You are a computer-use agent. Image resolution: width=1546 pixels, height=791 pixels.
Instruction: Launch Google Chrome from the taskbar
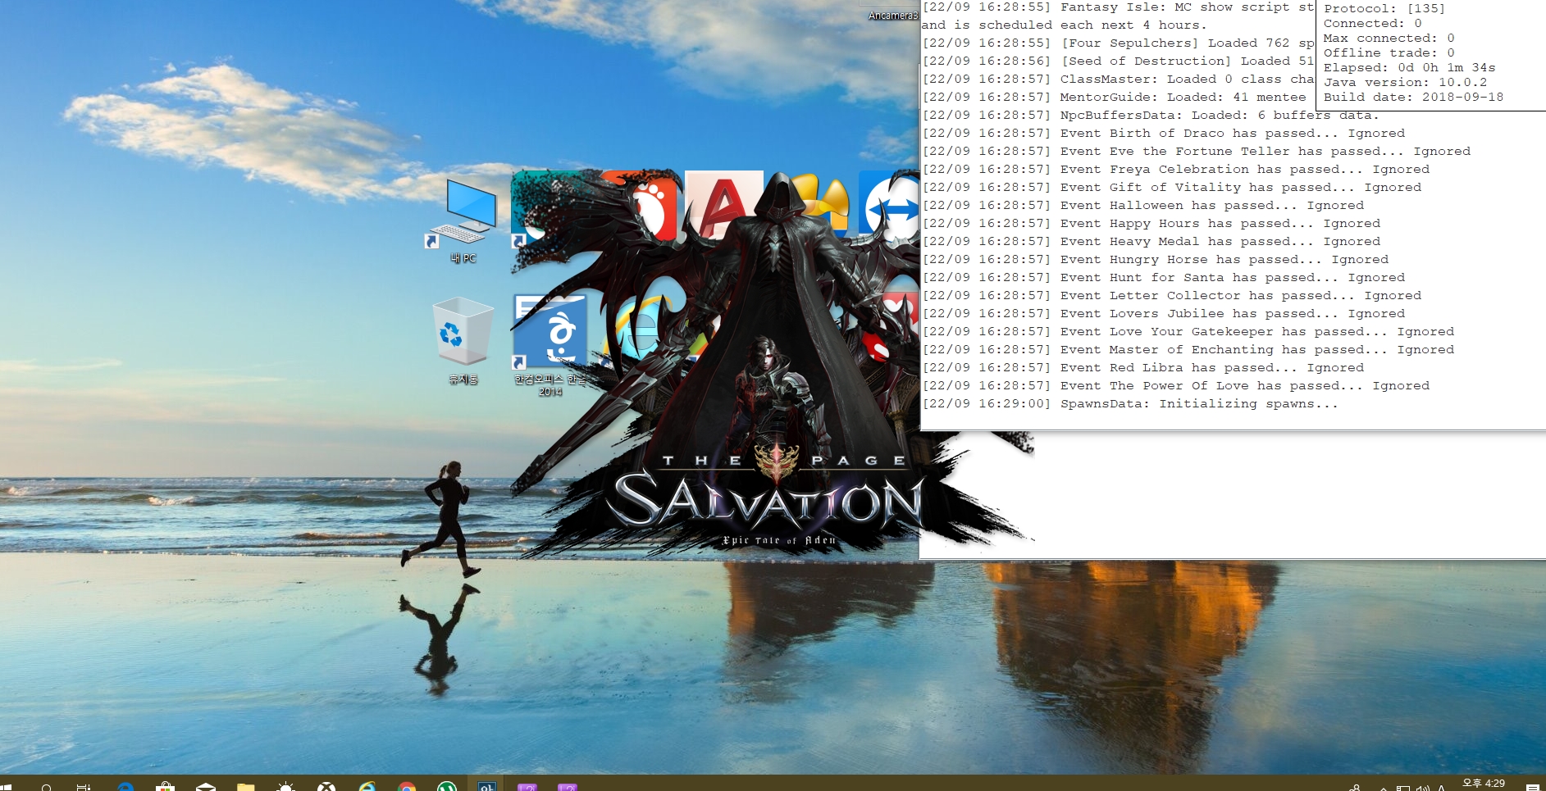[x=407, y=787]
